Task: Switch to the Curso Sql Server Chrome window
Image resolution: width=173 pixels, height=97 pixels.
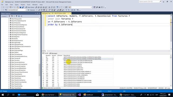Action: (x=49, y=95)
